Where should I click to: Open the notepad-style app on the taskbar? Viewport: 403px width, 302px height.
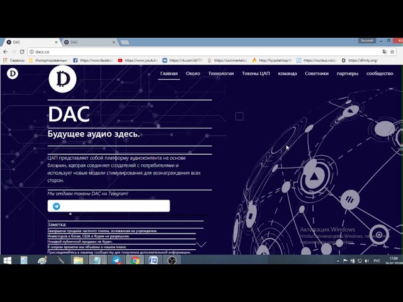click(97, 260)
